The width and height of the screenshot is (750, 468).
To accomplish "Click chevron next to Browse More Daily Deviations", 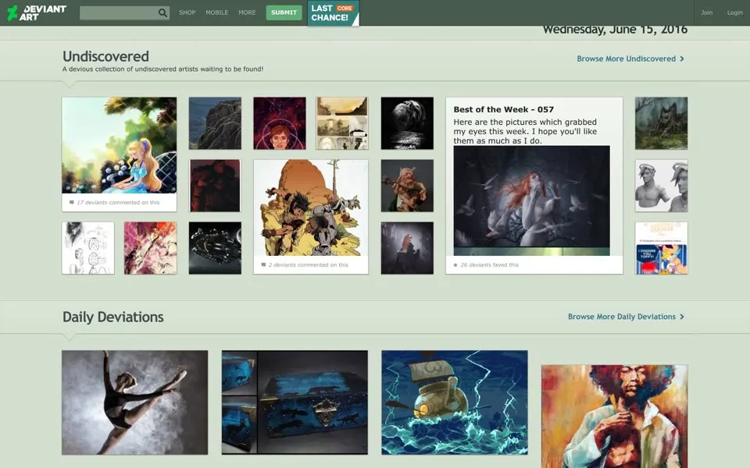I will (x=682, y=317).
